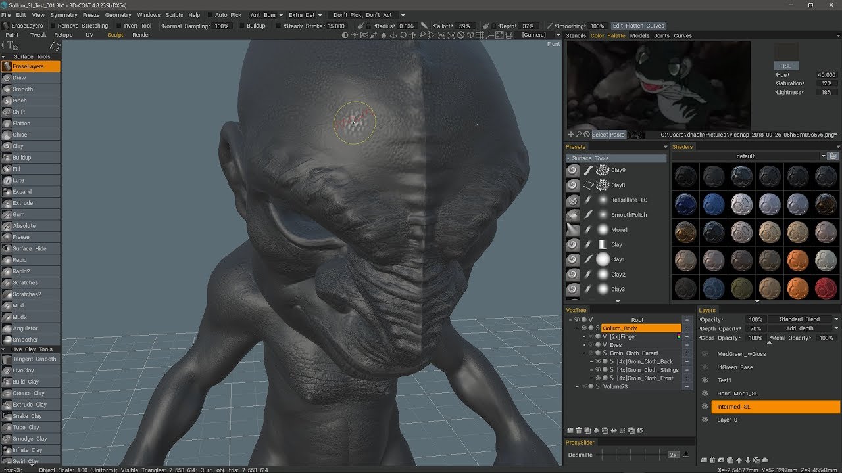This screenshot has height=473, width=842.
Task: Open the Stencils tab
Action: point(576,35)
